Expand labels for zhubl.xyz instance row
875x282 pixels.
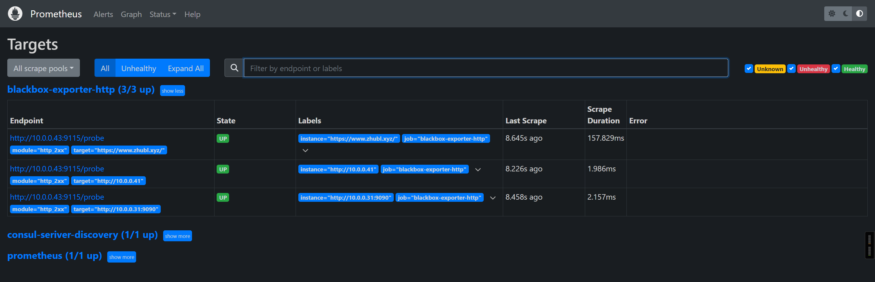coord(305,150)
